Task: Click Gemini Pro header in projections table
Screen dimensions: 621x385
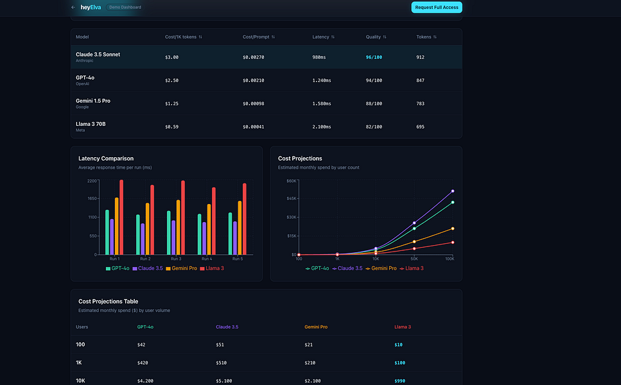Action: click(316, 327)
